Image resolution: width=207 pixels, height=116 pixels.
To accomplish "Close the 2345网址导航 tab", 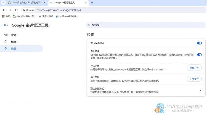I will click(45, 3).
